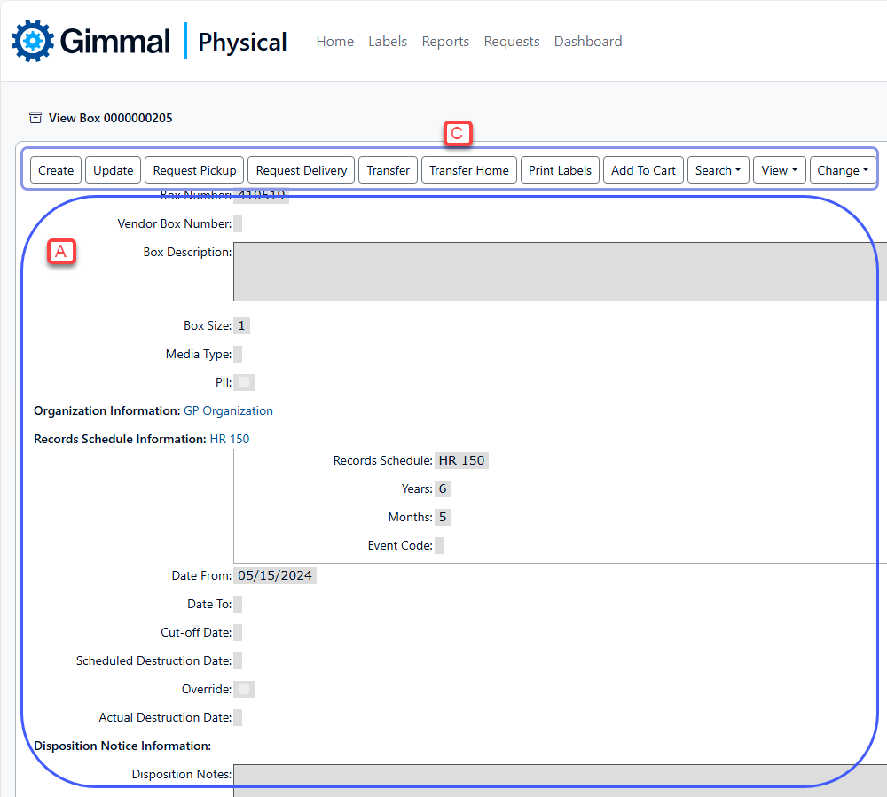
Task: Click Request Pickup button
Action: (x=194, y=170)
